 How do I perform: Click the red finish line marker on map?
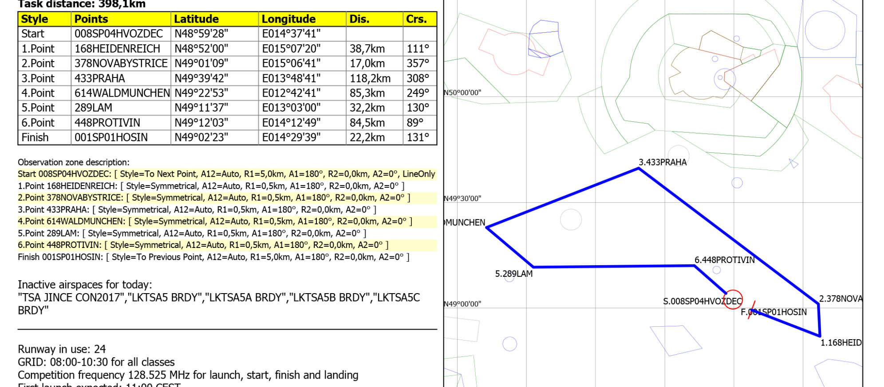(751, 310)
